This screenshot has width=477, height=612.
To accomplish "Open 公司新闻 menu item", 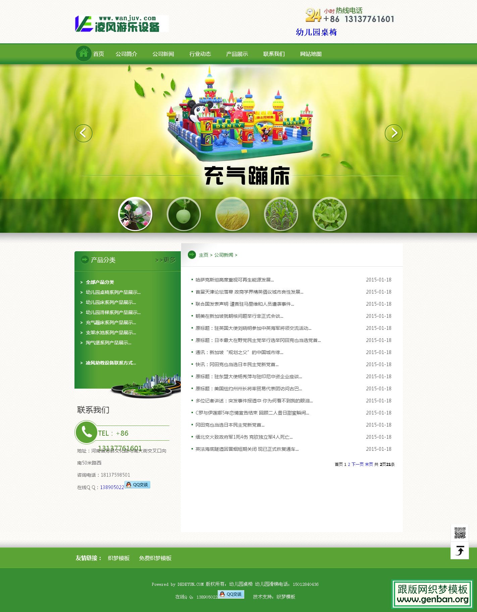I will (163, 54).
